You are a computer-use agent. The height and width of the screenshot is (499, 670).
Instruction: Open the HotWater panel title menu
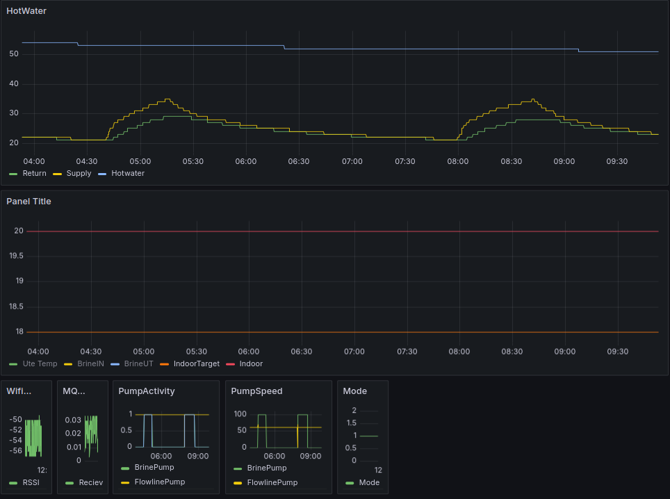click(x=26, y=11)
